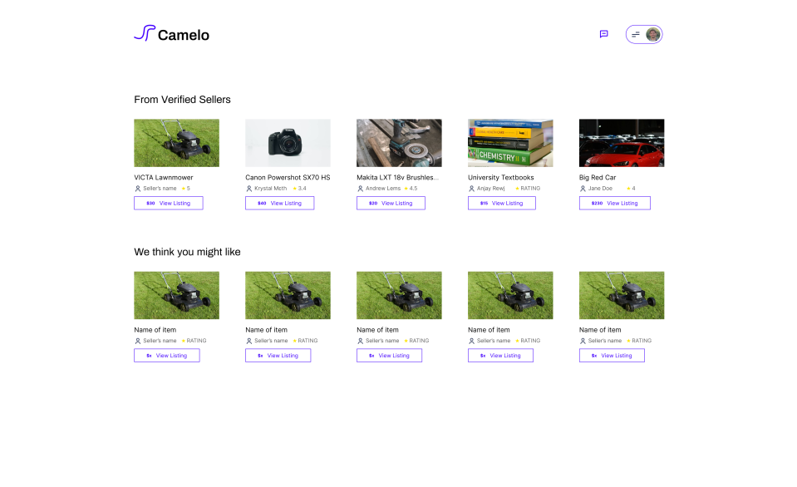Screen dimensions: 797x487
Task: Open the hamburger menu icon beside avatar
Action: pos(636,35)
